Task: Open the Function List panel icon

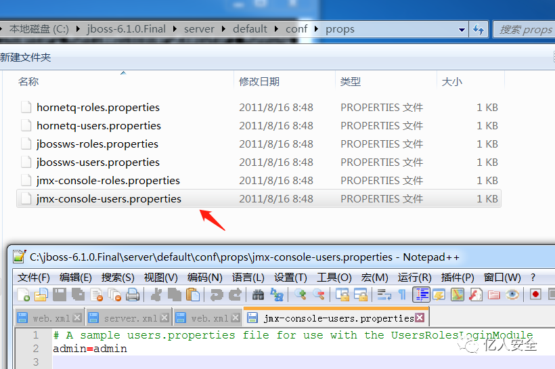Action: (476, 295)
